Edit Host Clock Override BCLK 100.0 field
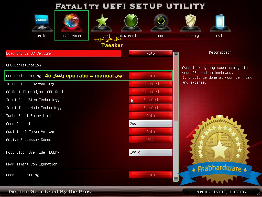The image size is (262, 197). click(150, 152)
